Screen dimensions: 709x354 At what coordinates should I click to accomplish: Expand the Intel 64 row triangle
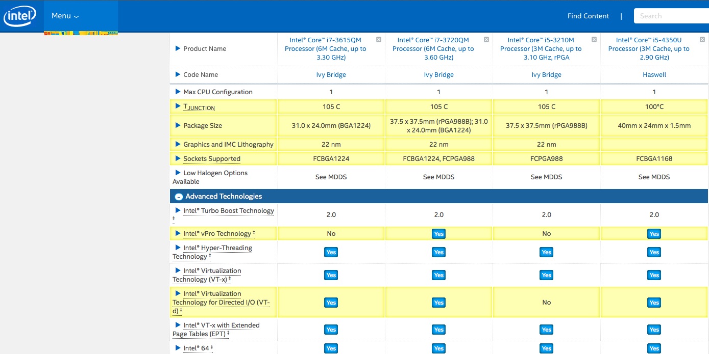pos(178,348)
